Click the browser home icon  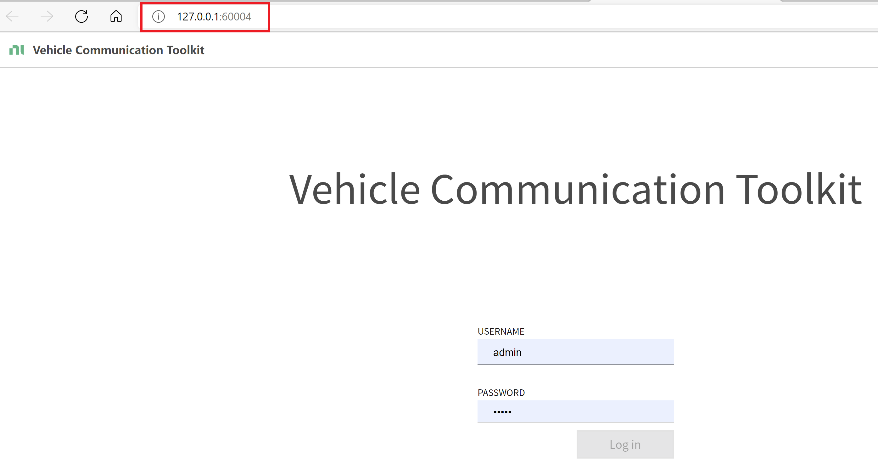pyautogui.click(x=115, y=16)
